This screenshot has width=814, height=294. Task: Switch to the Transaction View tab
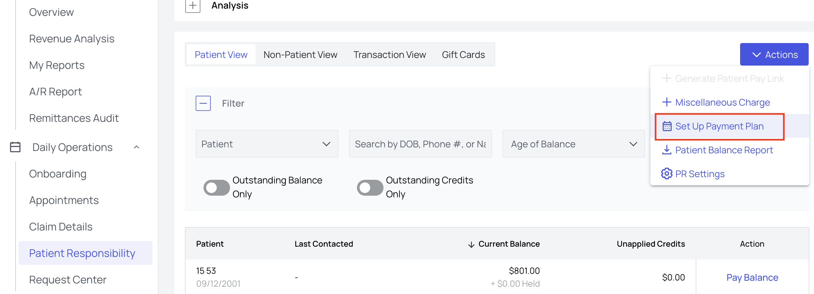[389, 55]
